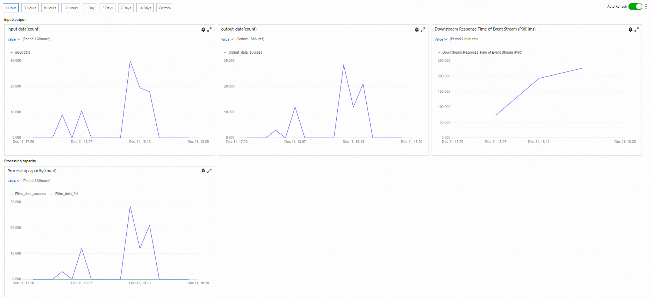Choose the Custom time range button
Viewport: 652px width, 299px height.
click(165, 8)
